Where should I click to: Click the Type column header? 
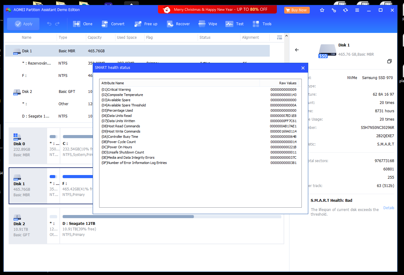tap(63, 38)
